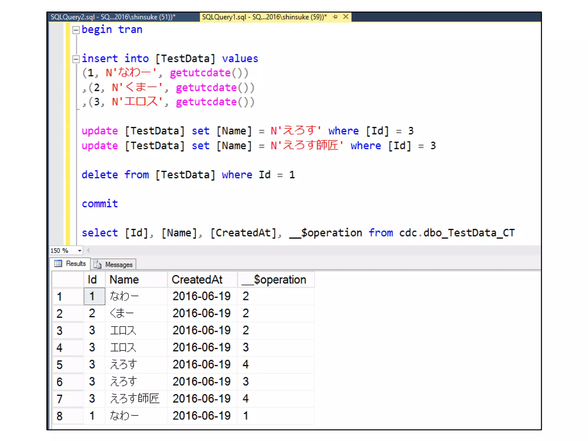Image resolution: width=588 pixels, height=441 pixels.
Task: Open the 150 % zoom dropdown
Action: tap(80, 251)
